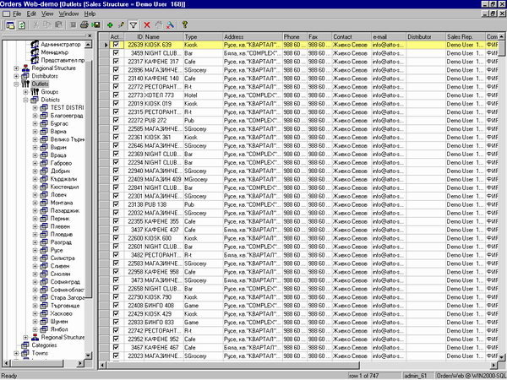The height and width of the screenshot is (380, 507).
Task: Click the Towns tree node icon
Action: pos(25,353)
